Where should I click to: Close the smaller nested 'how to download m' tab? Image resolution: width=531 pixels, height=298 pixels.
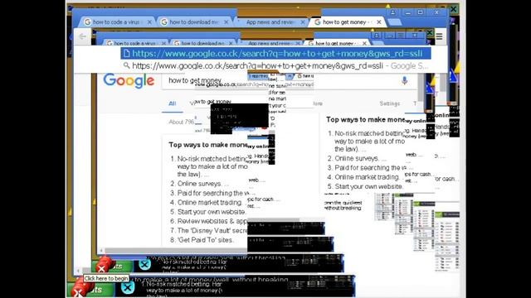[x=231, y=43]
